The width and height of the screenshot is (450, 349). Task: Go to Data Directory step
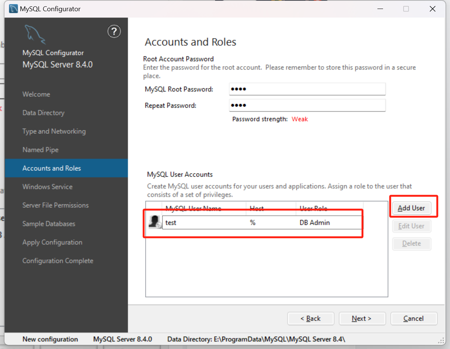pos(43,113)
